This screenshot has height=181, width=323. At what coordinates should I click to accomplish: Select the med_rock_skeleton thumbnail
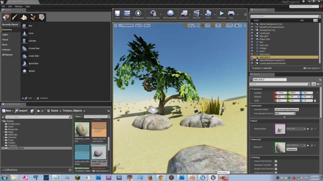click(x=82, y=152)
